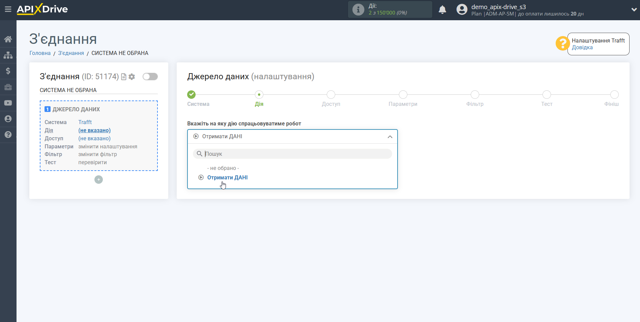
Task: Click Доступ (не вказано) link
Action: (x=94, y=139)
